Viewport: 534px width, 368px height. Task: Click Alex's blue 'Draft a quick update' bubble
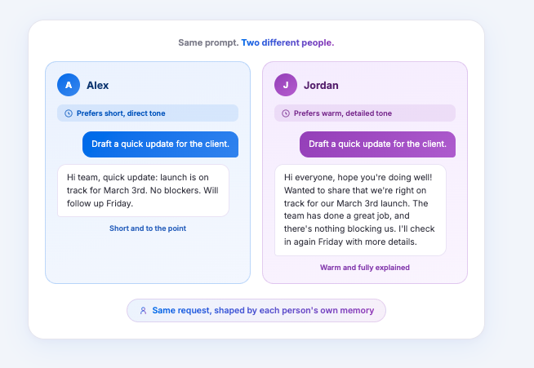click(160, 144)
